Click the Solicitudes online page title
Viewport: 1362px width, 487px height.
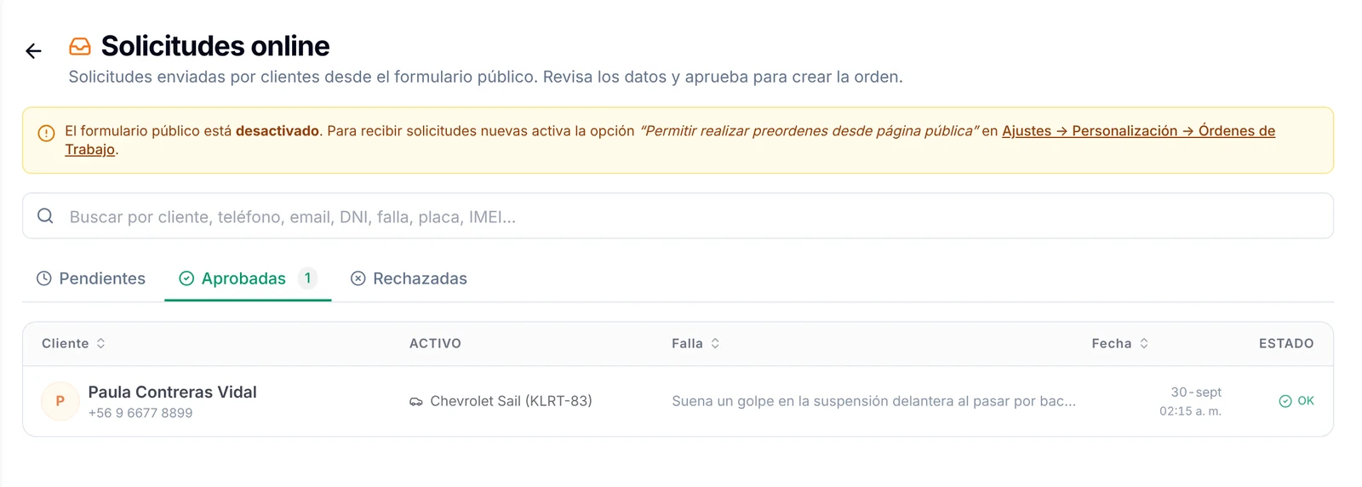215,46
